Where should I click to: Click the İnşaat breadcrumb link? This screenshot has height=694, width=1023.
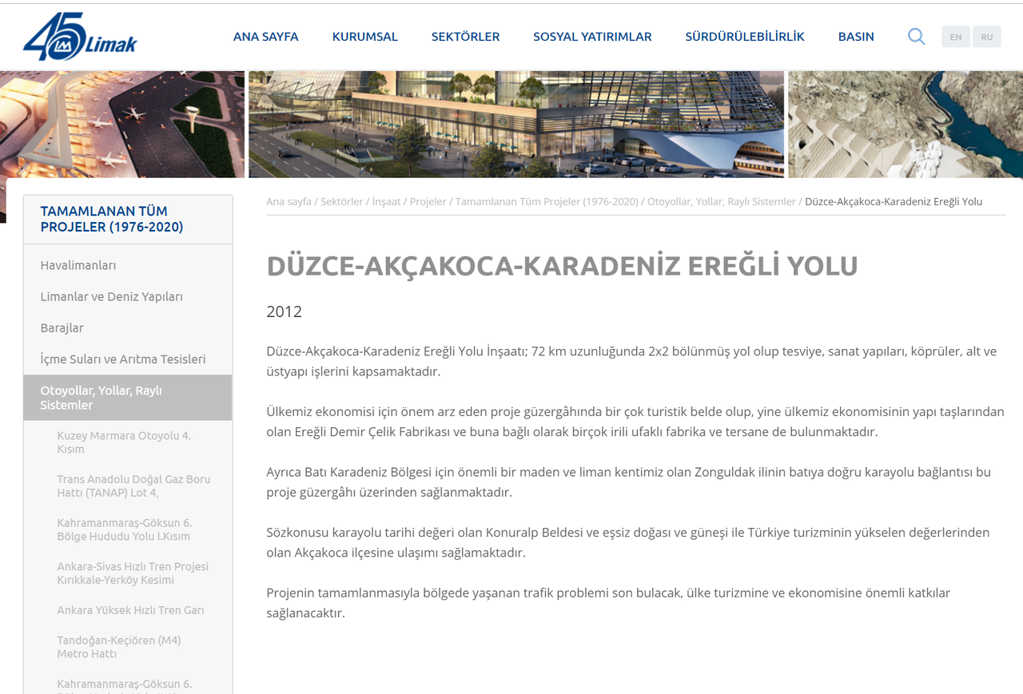point(387,202)
